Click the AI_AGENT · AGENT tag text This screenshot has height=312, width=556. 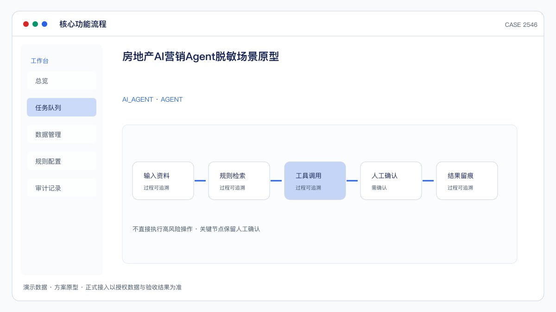[152, 99]
